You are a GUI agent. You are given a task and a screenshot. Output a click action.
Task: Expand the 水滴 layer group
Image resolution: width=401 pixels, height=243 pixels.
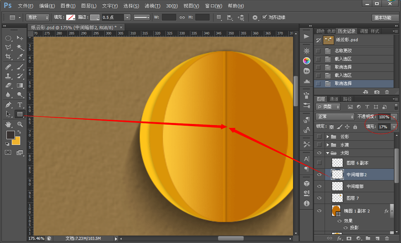click(x=328, y=145)
